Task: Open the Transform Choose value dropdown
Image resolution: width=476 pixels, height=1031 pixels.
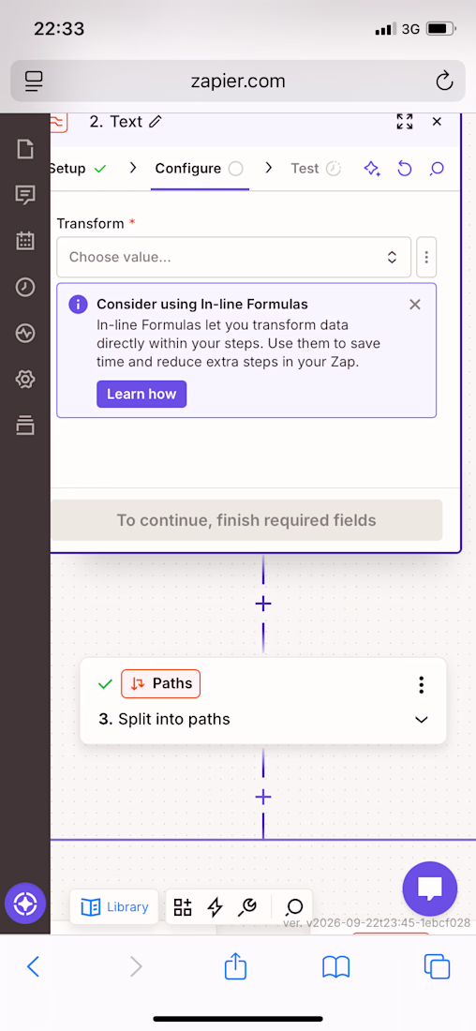Action: tap(234, 257)
